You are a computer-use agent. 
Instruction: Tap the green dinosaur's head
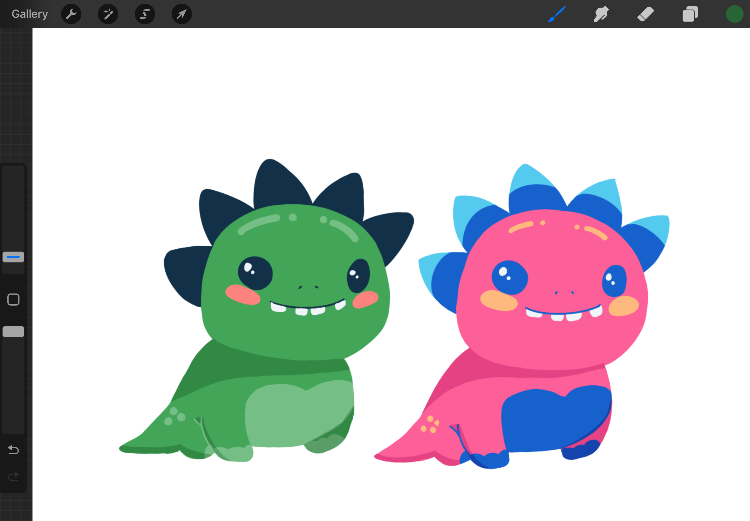point(296,282)
